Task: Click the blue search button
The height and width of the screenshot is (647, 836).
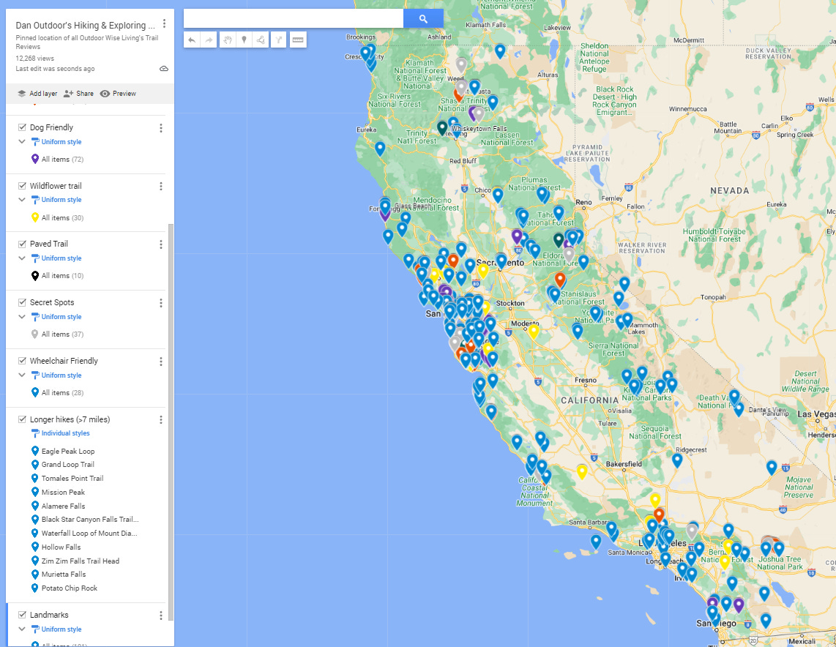Action: click(x=423, y=18)
